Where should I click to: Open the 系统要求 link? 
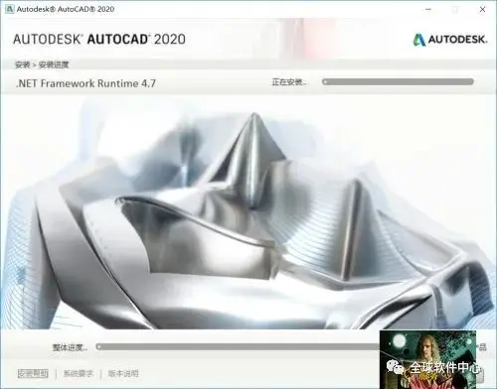click(79, 374)
